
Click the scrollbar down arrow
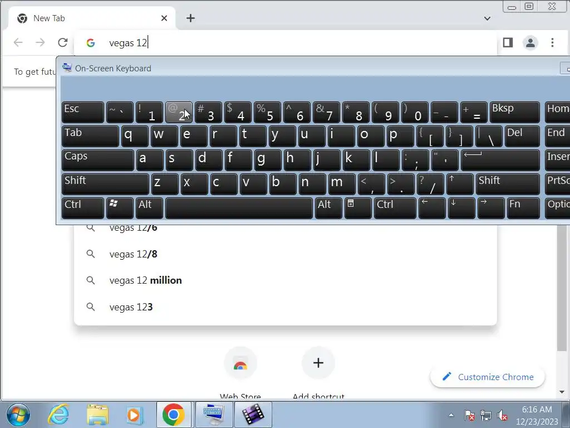tap(562, 392)
